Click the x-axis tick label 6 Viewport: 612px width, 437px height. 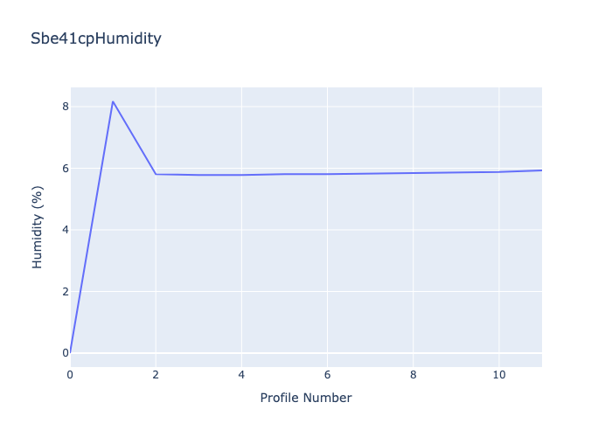327,375
